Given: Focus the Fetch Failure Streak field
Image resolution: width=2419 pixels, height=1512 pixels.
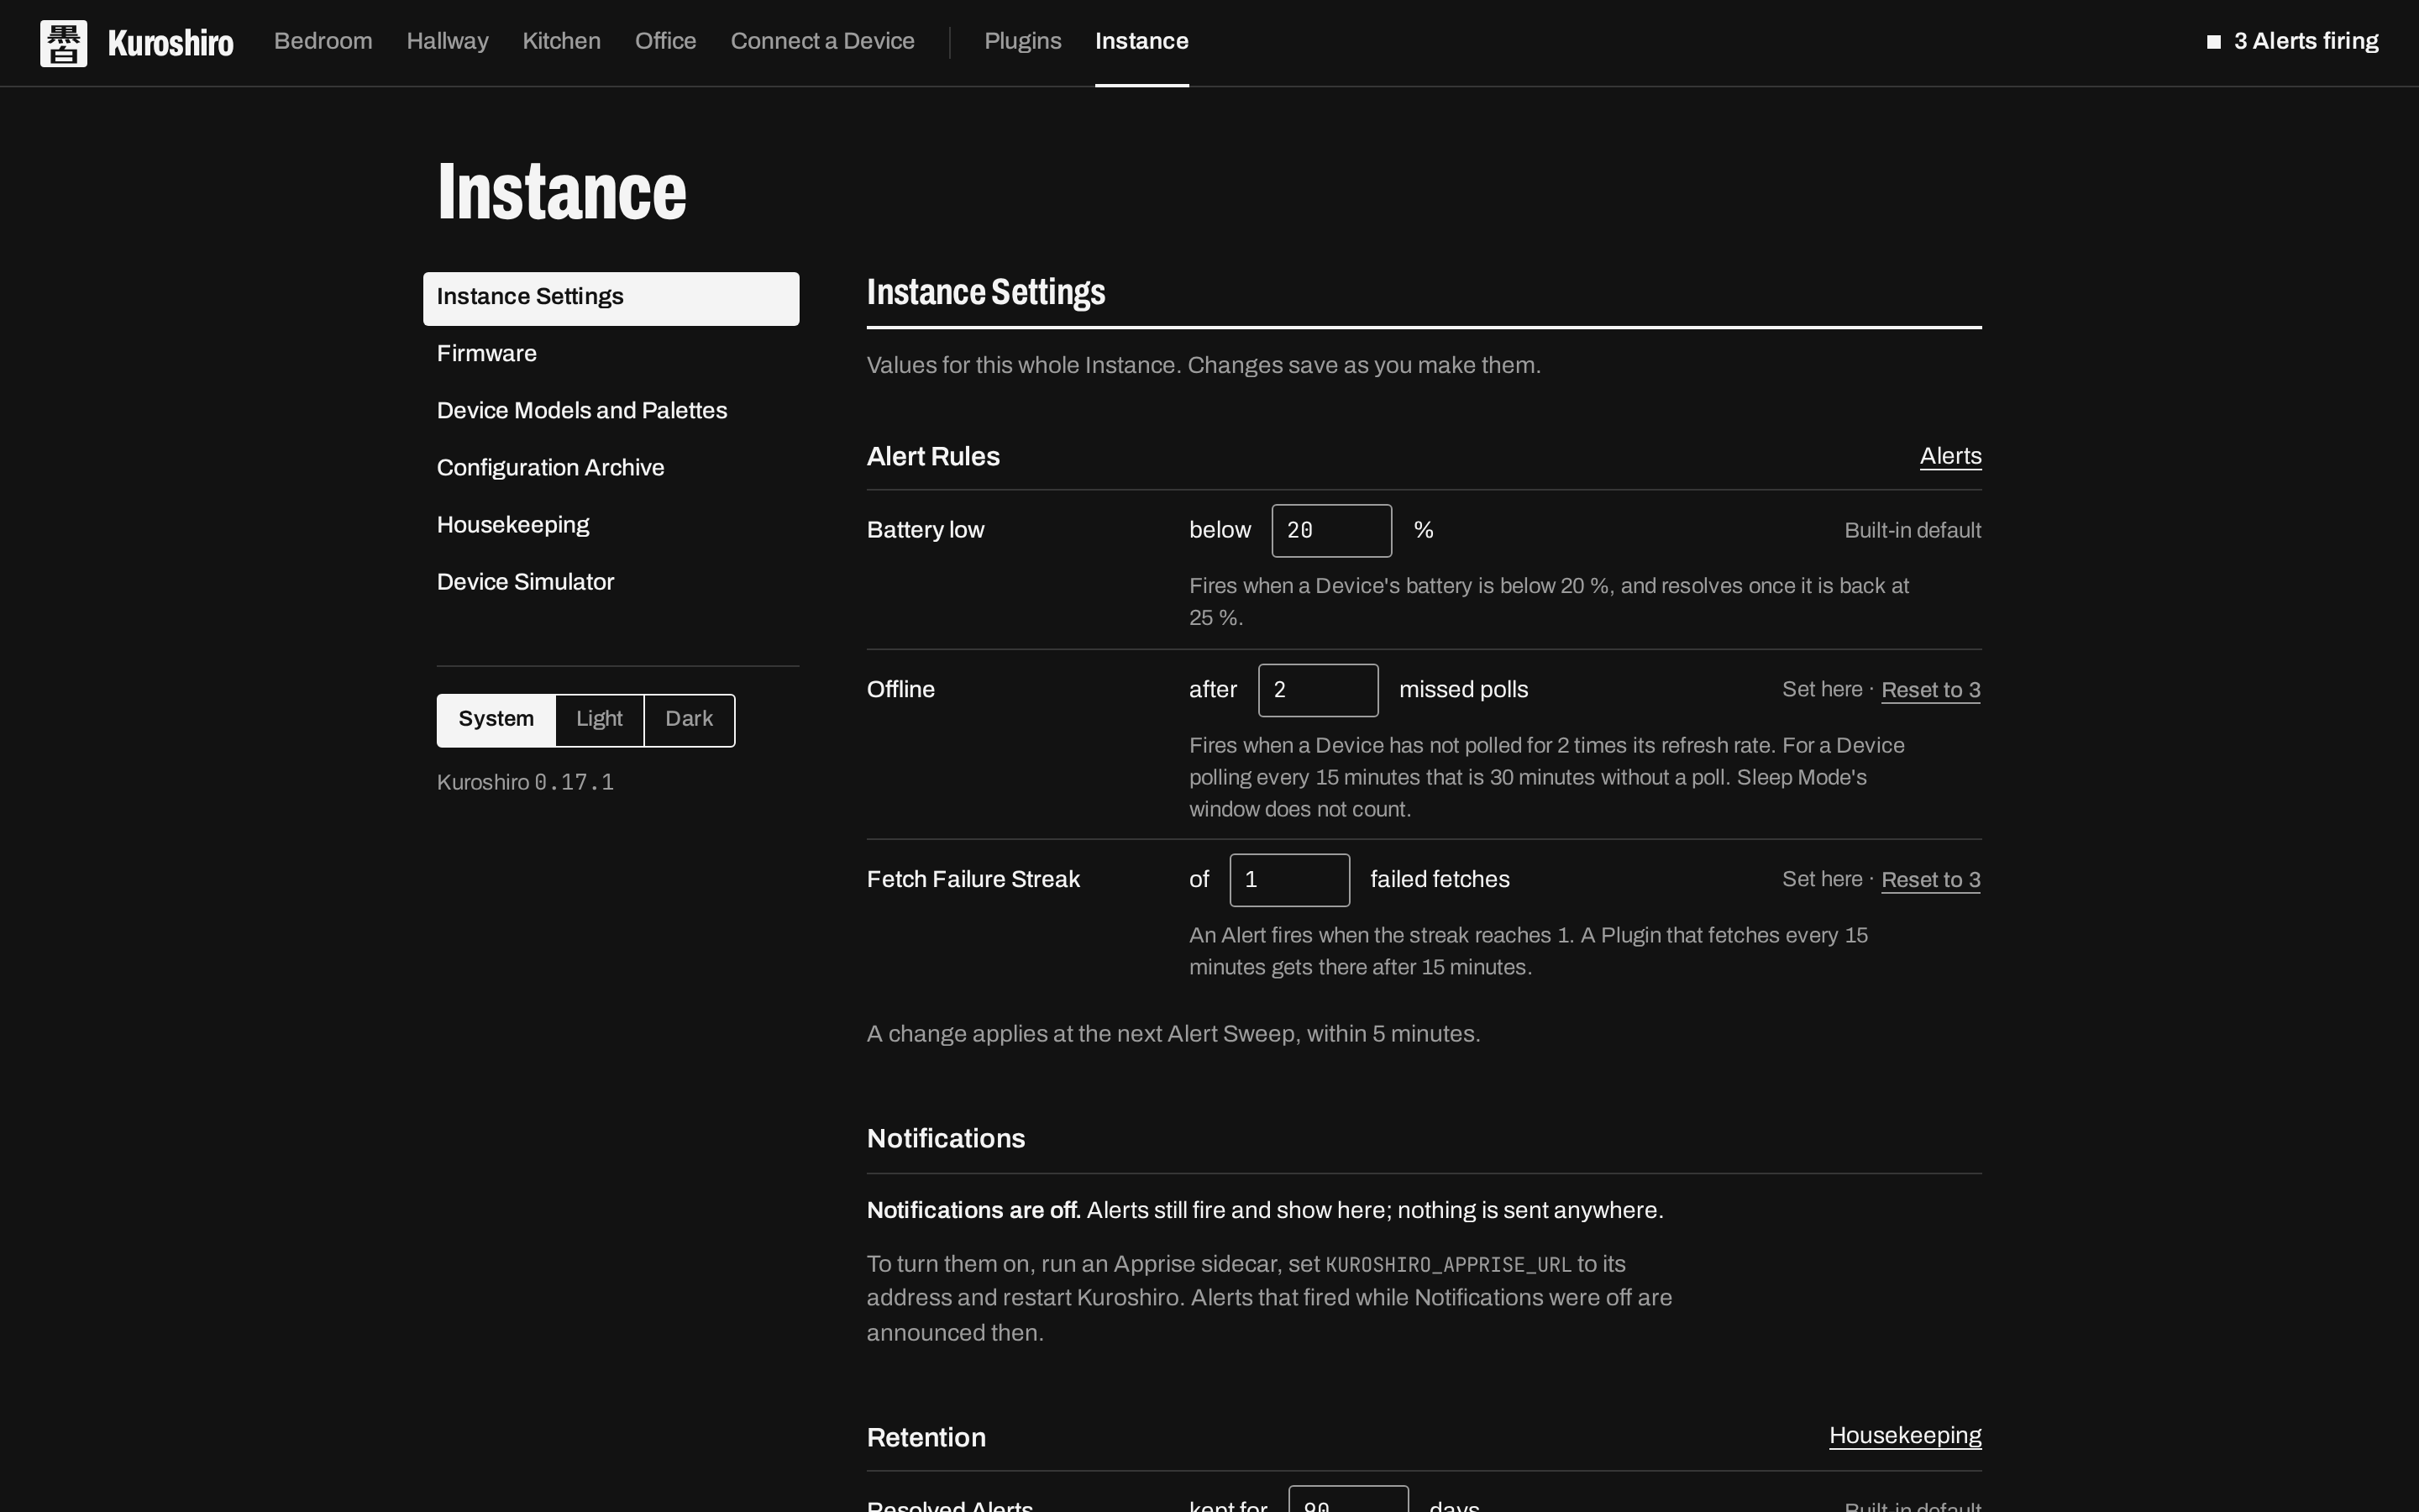Looking at the screenshot, I should (1288, 880).
